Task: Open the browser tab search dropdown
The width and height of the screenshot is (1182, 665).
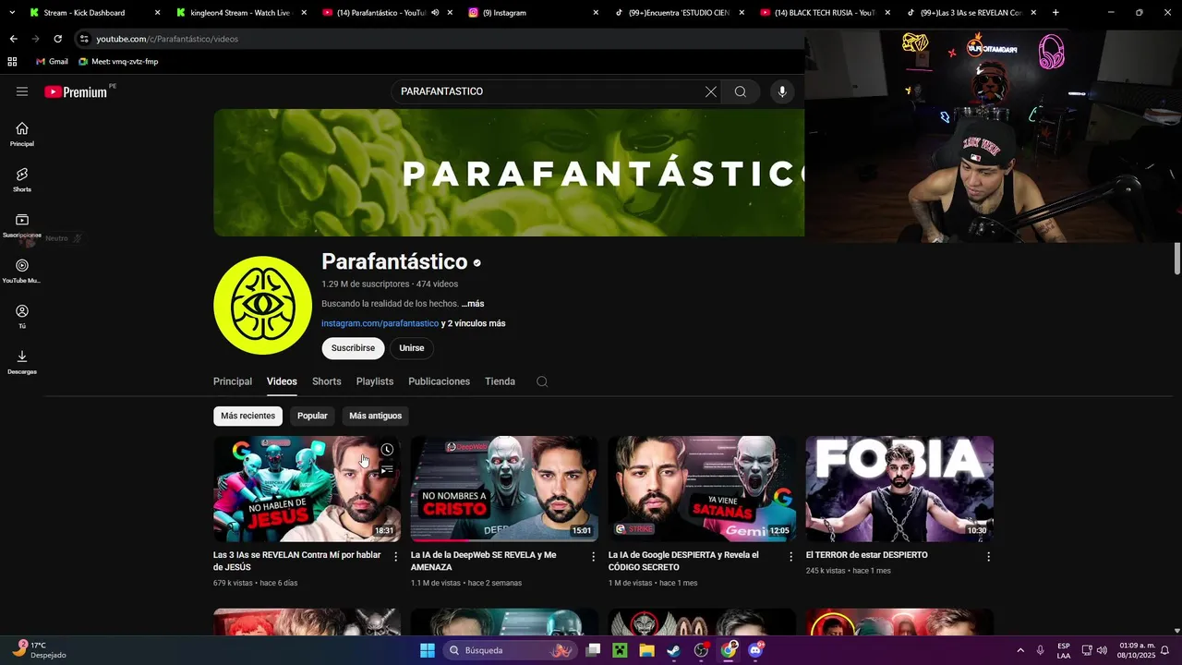Action: tap(12, 13)
